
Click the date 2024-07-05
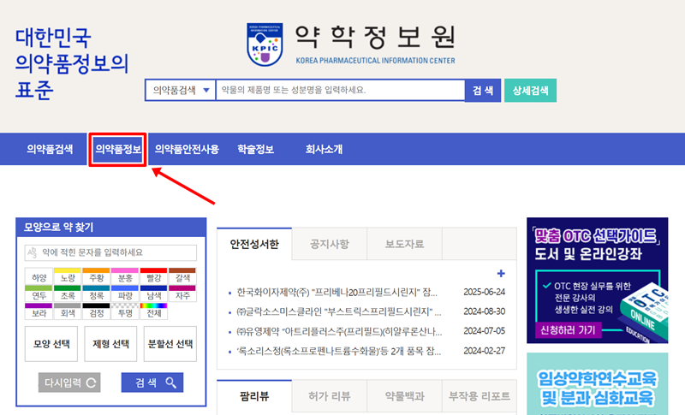click(484, 331)
